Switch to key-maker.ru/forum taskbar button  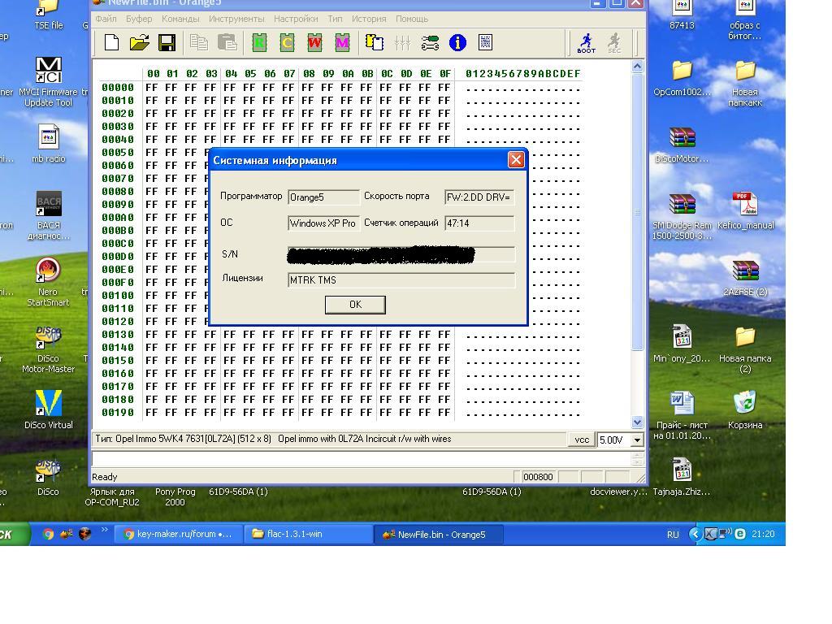pos(178,534)
